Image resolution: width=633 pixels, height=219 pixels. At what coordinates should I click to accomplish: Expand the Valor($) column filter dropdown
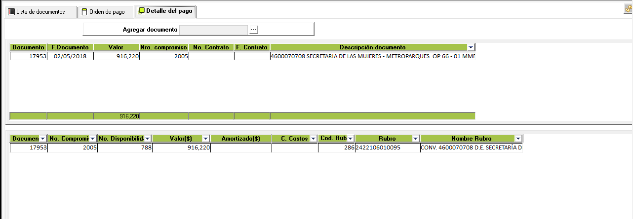click(205, 139)
